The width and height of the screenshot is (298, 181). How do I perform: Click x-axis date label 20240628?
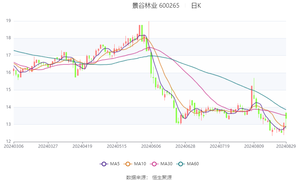(x=185, y=146)
